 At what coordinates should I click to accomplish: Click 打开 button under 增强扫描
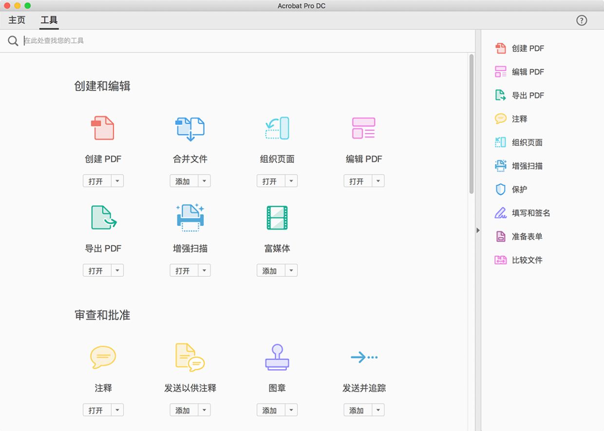pyautogui.click(x=184, y=270)
